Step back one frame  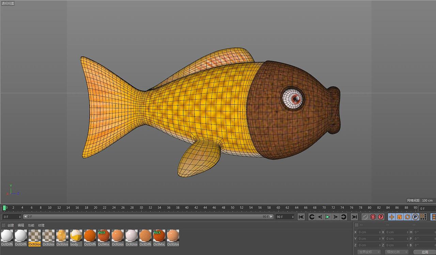point(320,217)
